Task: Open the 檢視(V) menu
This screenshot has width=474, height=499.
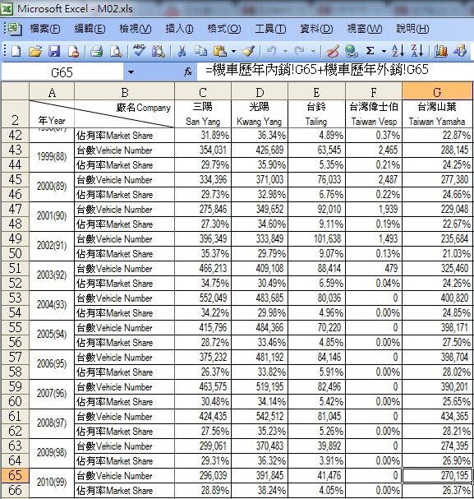Action: (136, 29)
